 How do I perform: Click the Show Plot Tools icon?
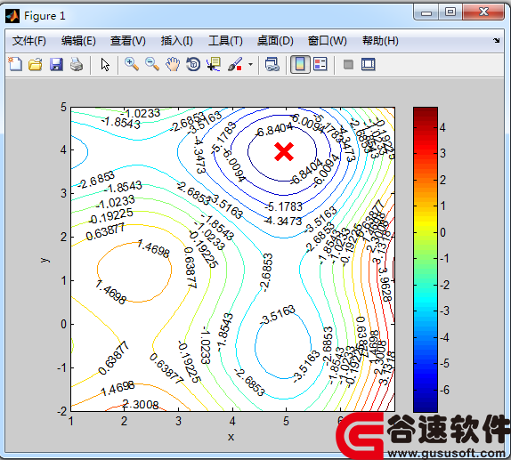(x=369, y=64)
